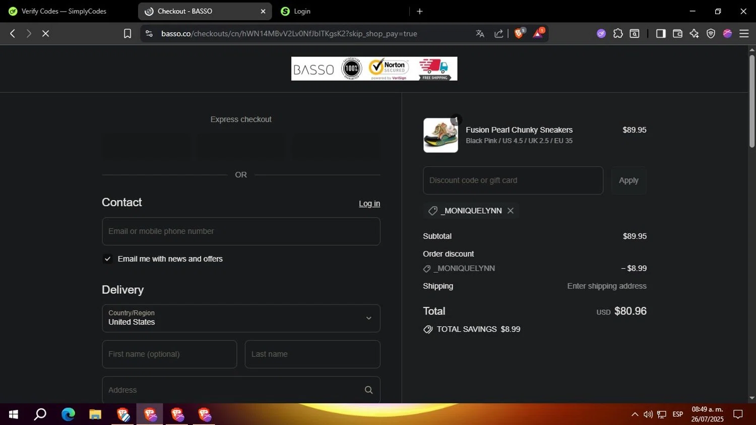Share this page link
The width and height of the screenshot is (756, 425).
[498, 33]
